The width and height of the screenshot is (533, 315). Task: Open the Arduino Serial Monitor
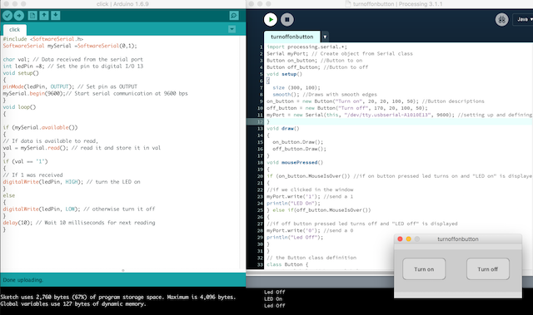click(x=234, y=16)
